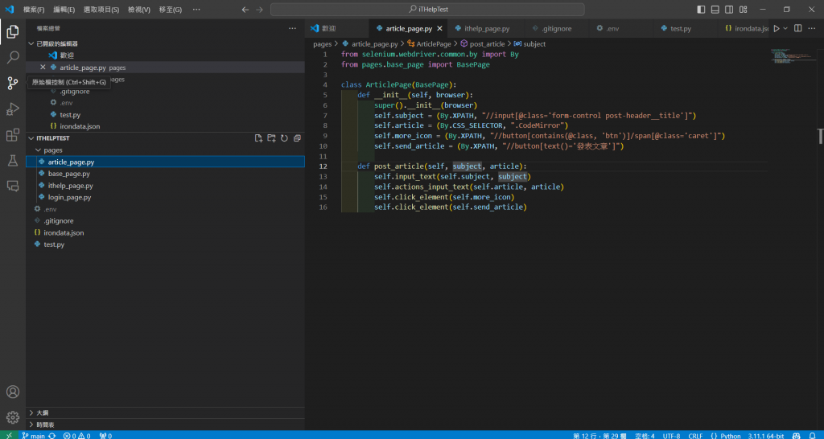The height and width of the screenshot is (439, 824).
Task: Toggle the secondary side bar layout button
Action: pyautogui.click(x=729, y=9)
